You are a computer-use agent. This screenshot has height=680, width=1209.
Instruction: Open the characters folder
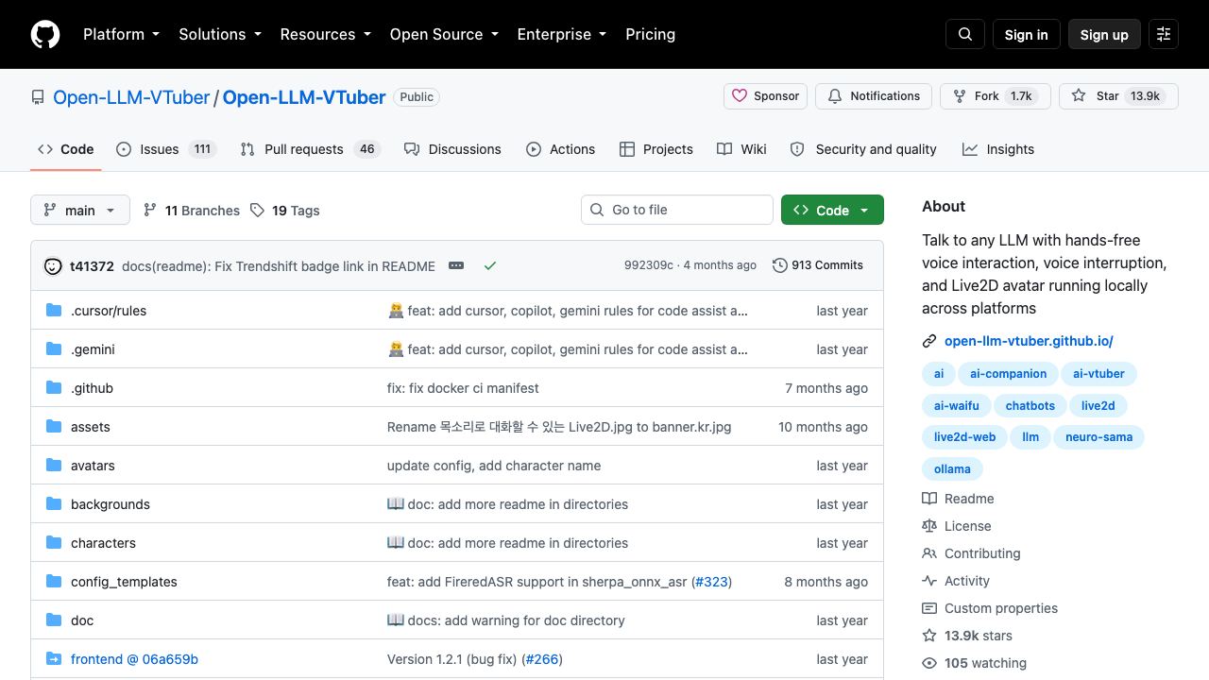(103, 543)
